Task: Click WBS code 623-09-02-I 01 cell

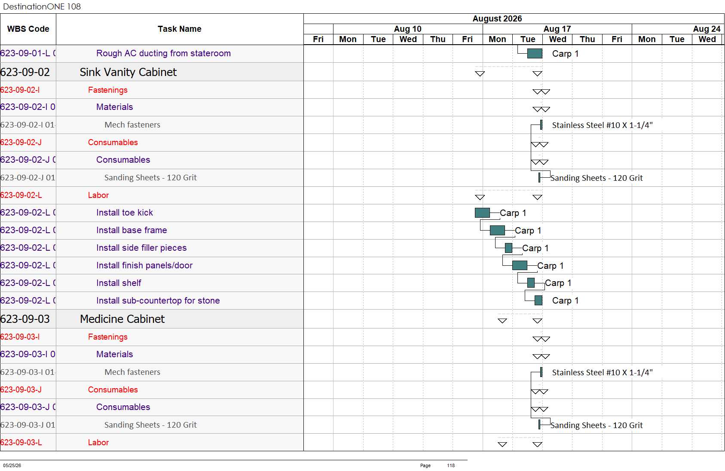Action: tap(28, 125)
